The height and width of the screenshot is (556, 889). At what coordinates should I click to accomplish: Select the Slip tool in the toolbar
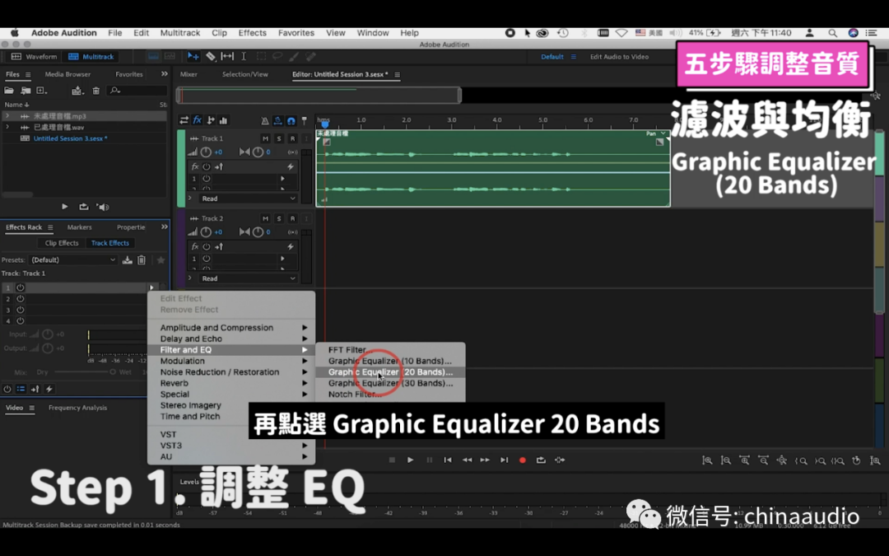(x=227, y=57)
